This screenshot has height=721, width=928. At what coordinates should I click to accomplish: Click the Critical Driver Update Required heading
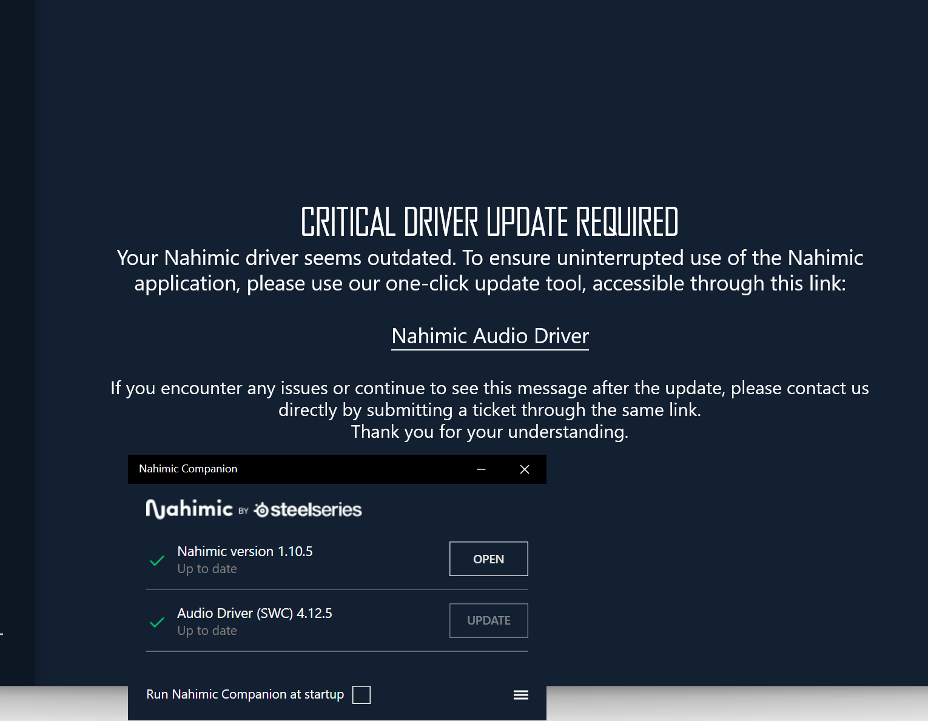point(489,221)
